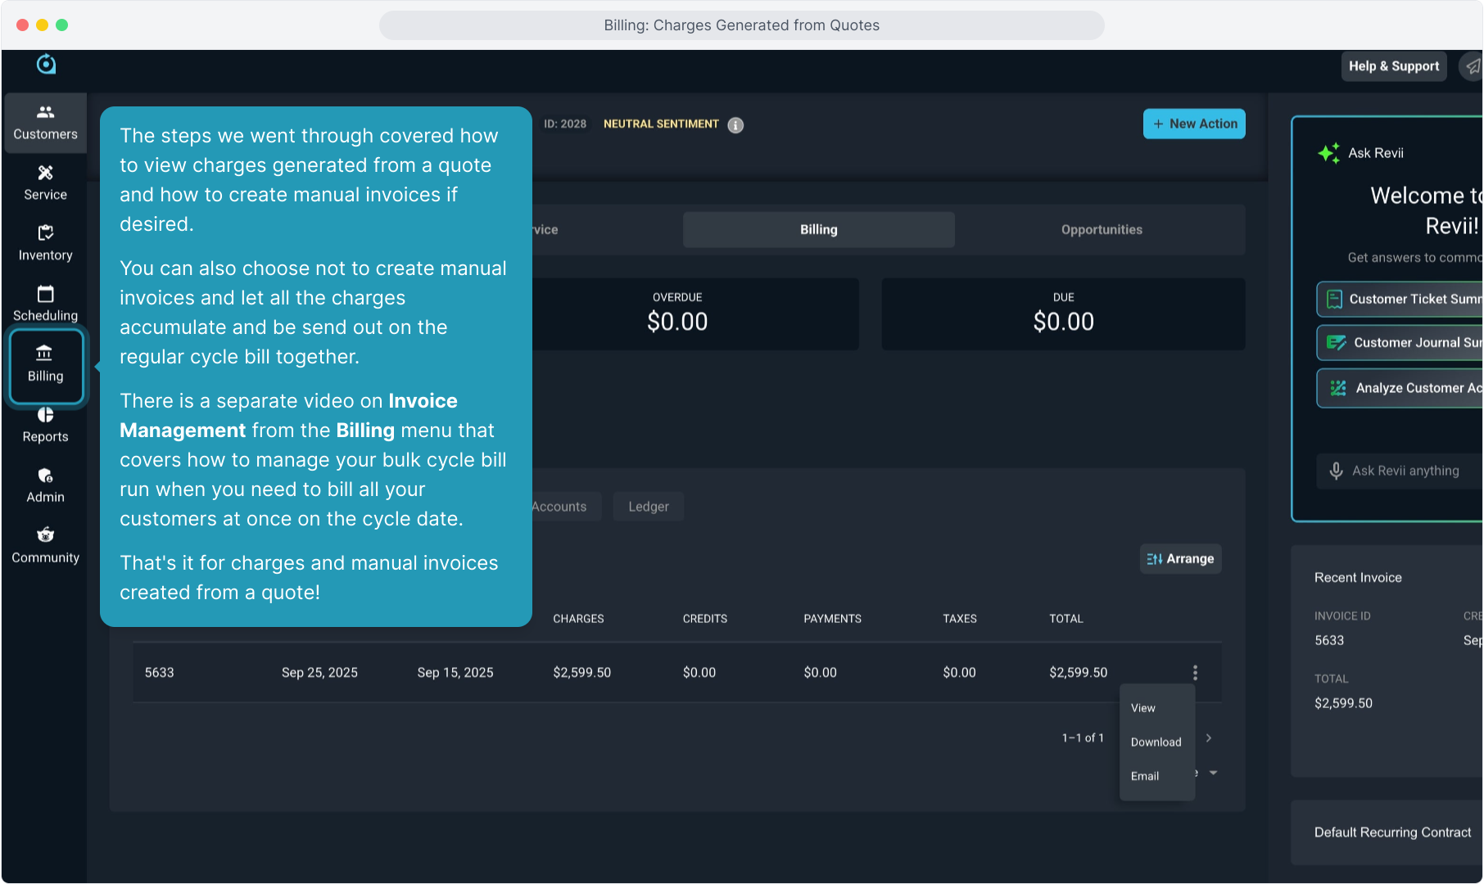Go to next page of invoices
Viewport: 1484px width, 884px height.
1208,738
